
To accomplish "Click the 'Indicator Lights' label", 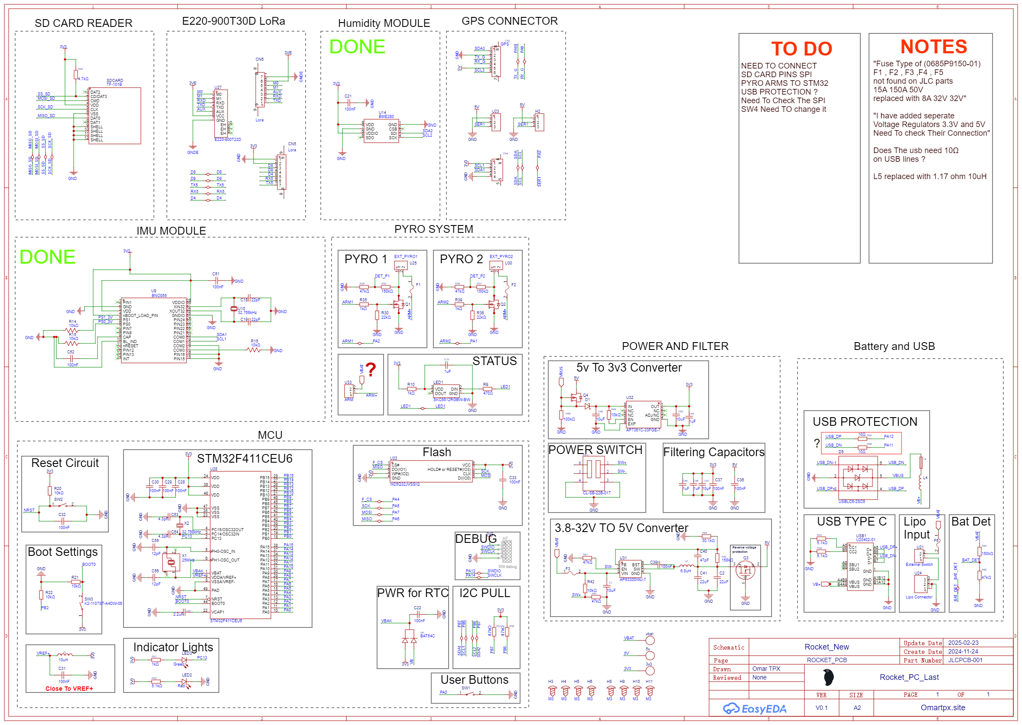I will pyautogui.click(x=173, y=647).
